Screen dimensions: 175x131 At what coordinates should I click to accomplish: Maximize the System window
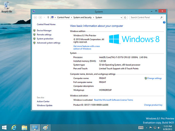click(x=156, y=11)
